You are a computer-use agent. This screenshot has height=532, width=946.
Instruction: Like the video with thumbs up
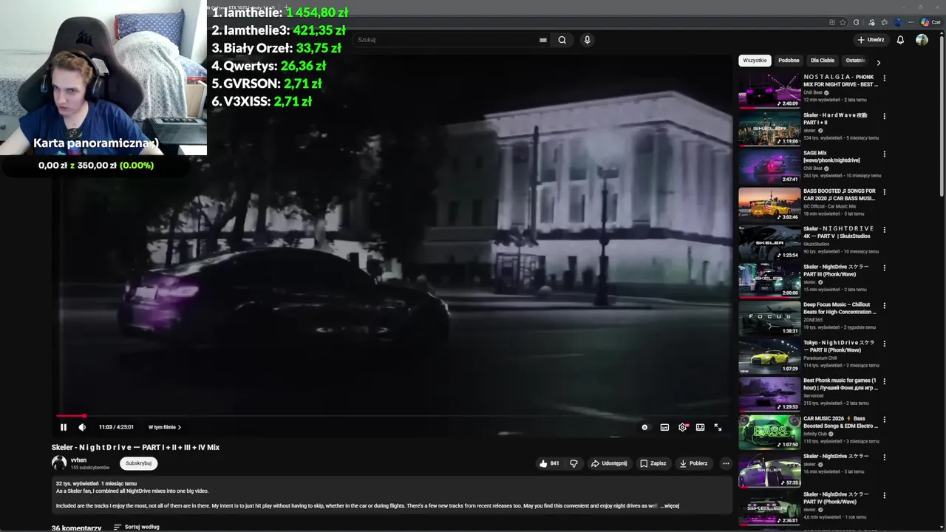tap(548, 463)
